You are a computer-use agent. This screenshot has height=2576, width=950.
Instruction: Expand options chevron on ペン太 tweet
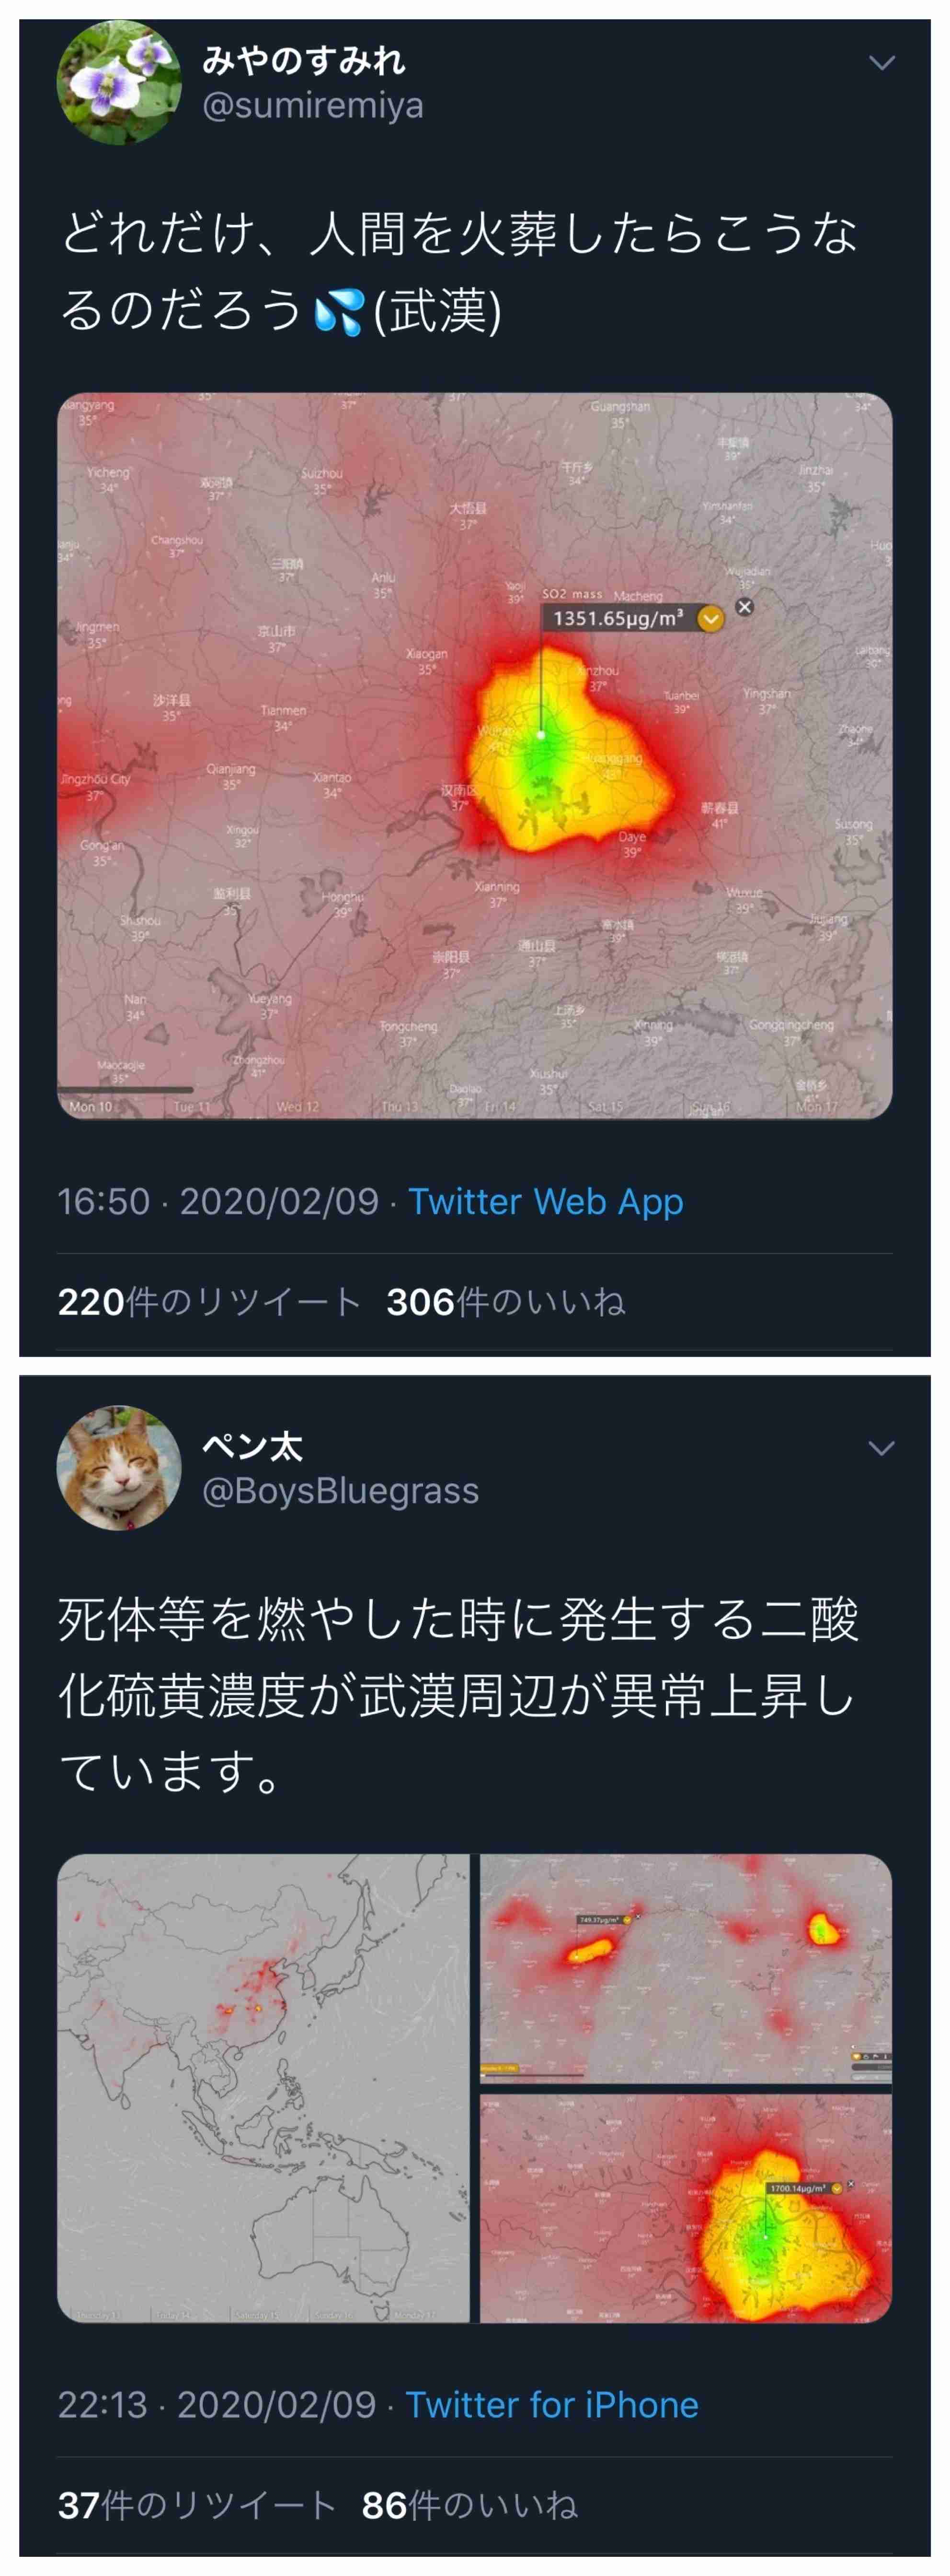(881, 1448)
